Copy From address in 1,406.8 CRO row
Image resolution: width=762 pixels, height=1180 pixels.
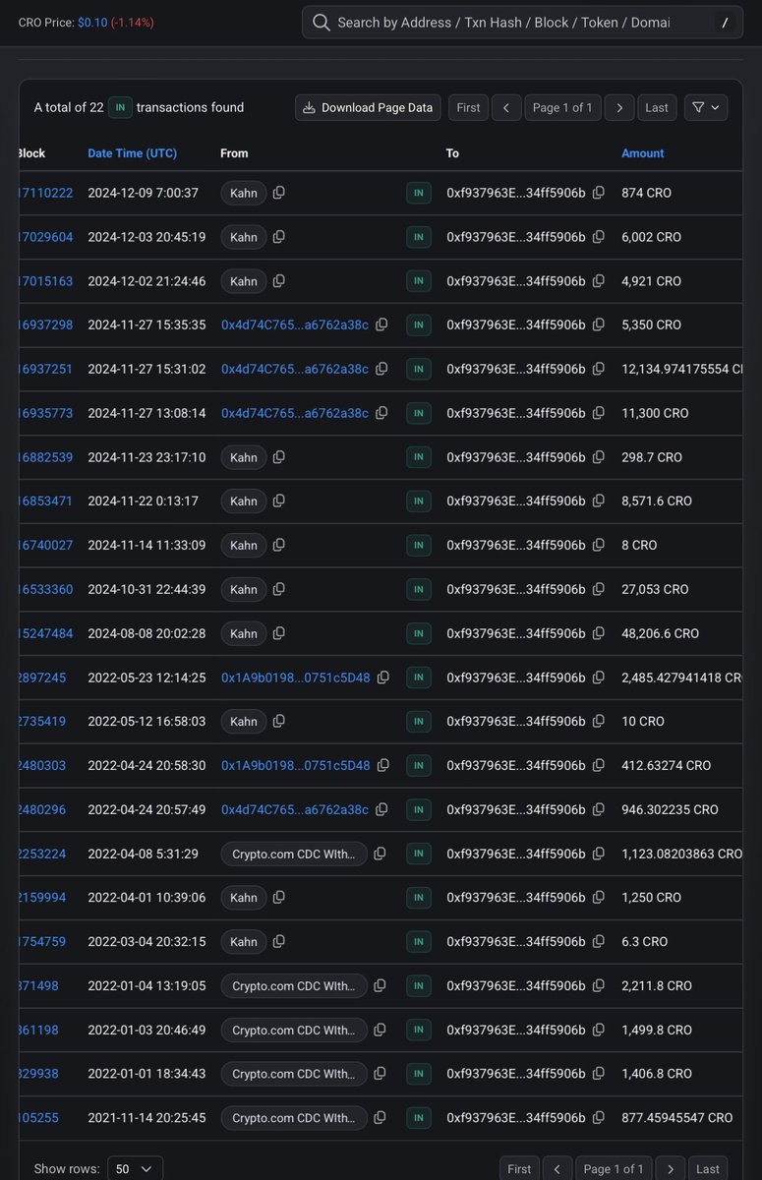pos(381,1074)
